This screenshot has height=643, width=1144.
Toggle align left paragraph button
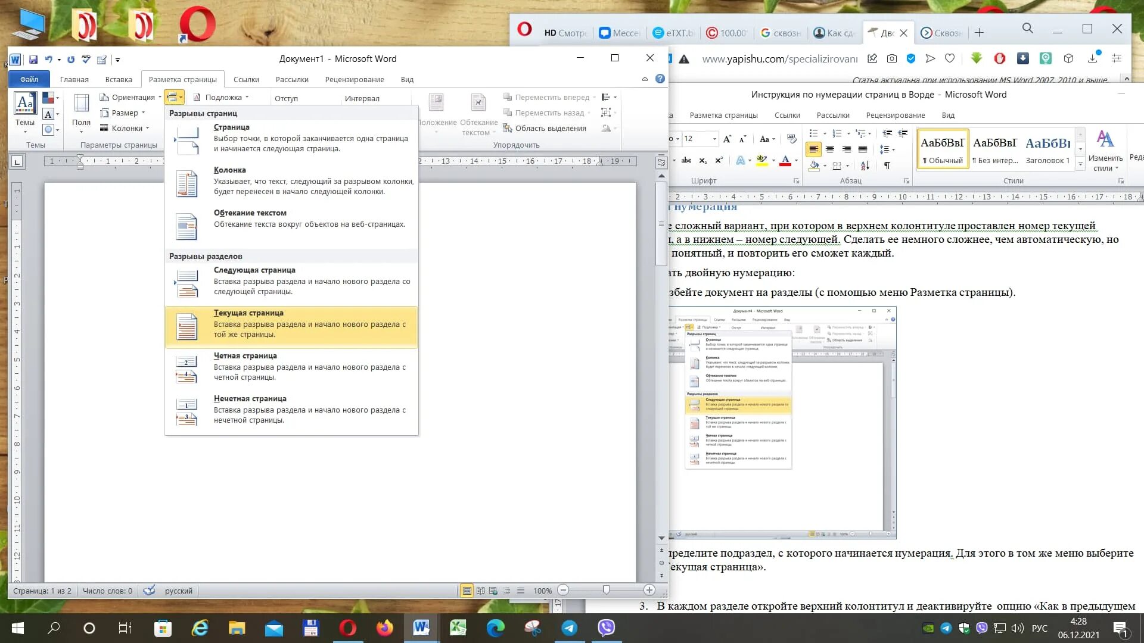[x=813, y=149]
